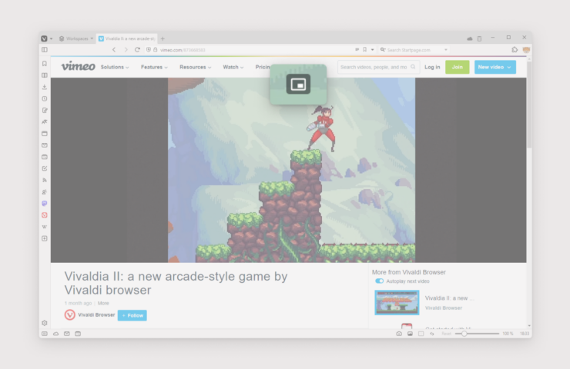Click the page zoom slider
Screen dimensions: 570x369
477,334
